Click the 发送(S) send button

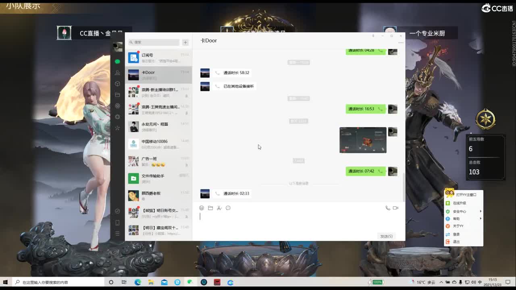pos(386,236)
